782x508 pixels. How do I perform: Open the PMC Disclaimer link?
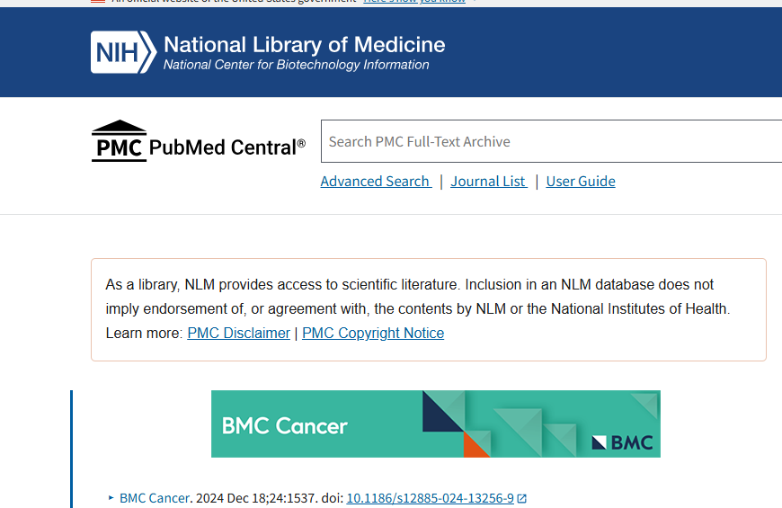238,334
